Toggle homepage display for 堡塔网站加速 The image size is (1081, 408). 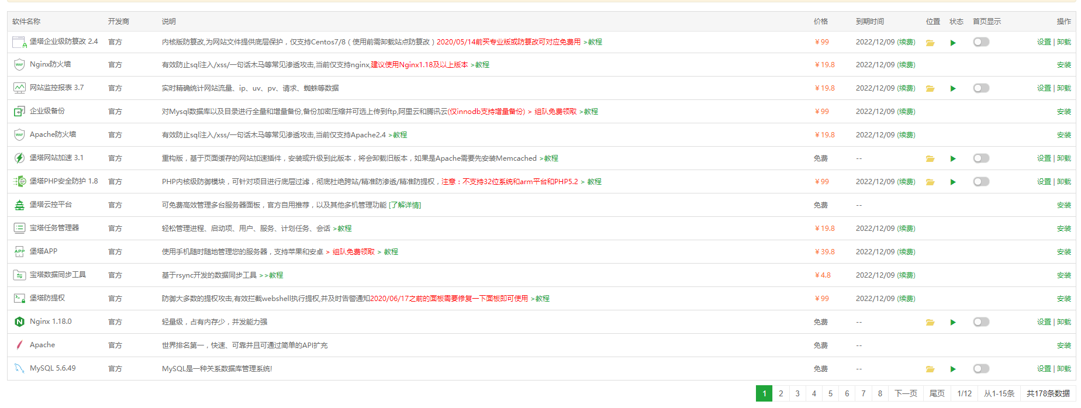tap(981, 158)
